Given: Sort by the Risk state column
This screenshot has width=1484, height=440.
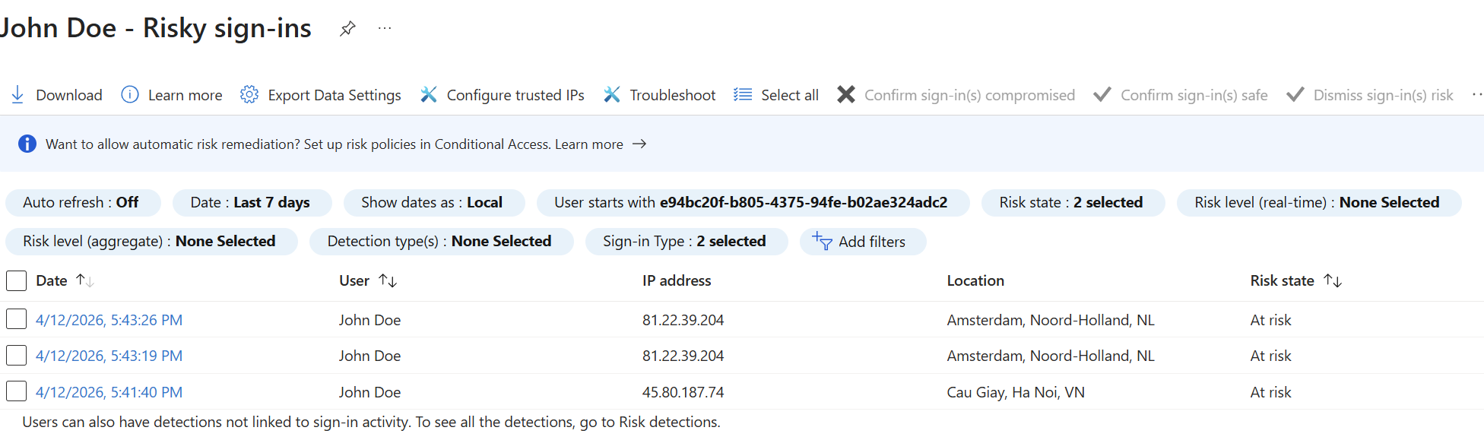Looking at the screenshot, I should [1333, 280].
